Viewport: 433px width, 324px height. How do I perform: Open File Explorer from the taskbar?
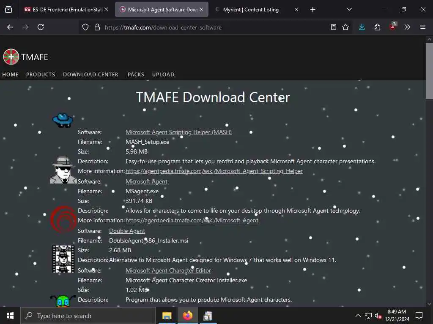pos(167,316)
